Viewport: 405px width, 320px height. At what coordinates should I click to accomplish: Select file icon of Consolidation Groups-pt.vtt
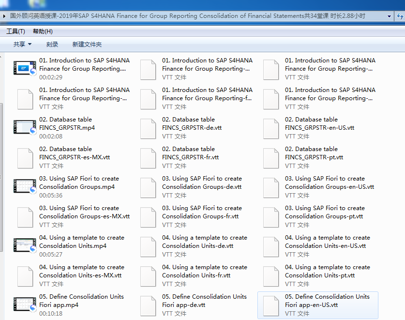point(271,217)
